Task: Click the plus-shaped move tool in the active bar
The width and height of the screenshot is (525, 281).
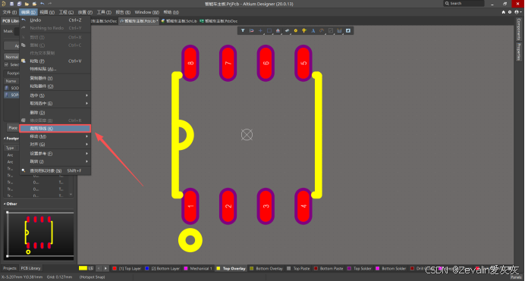Action: [260, 30]
